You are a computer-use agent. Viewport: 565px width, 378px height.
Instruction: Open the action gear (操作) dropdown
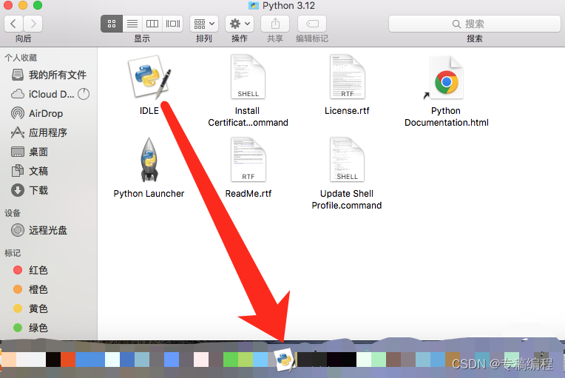pos(240,24)
